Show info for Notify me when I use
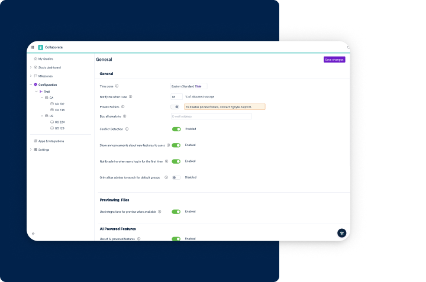This screenshot has height=282, width=426. click(130, 96)
